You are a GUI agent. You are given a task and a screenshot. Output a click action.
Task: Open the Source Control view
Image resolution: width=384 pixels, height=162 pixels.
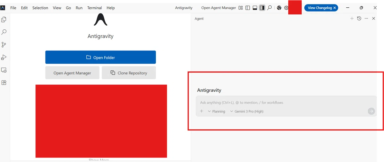coord(4,45)
